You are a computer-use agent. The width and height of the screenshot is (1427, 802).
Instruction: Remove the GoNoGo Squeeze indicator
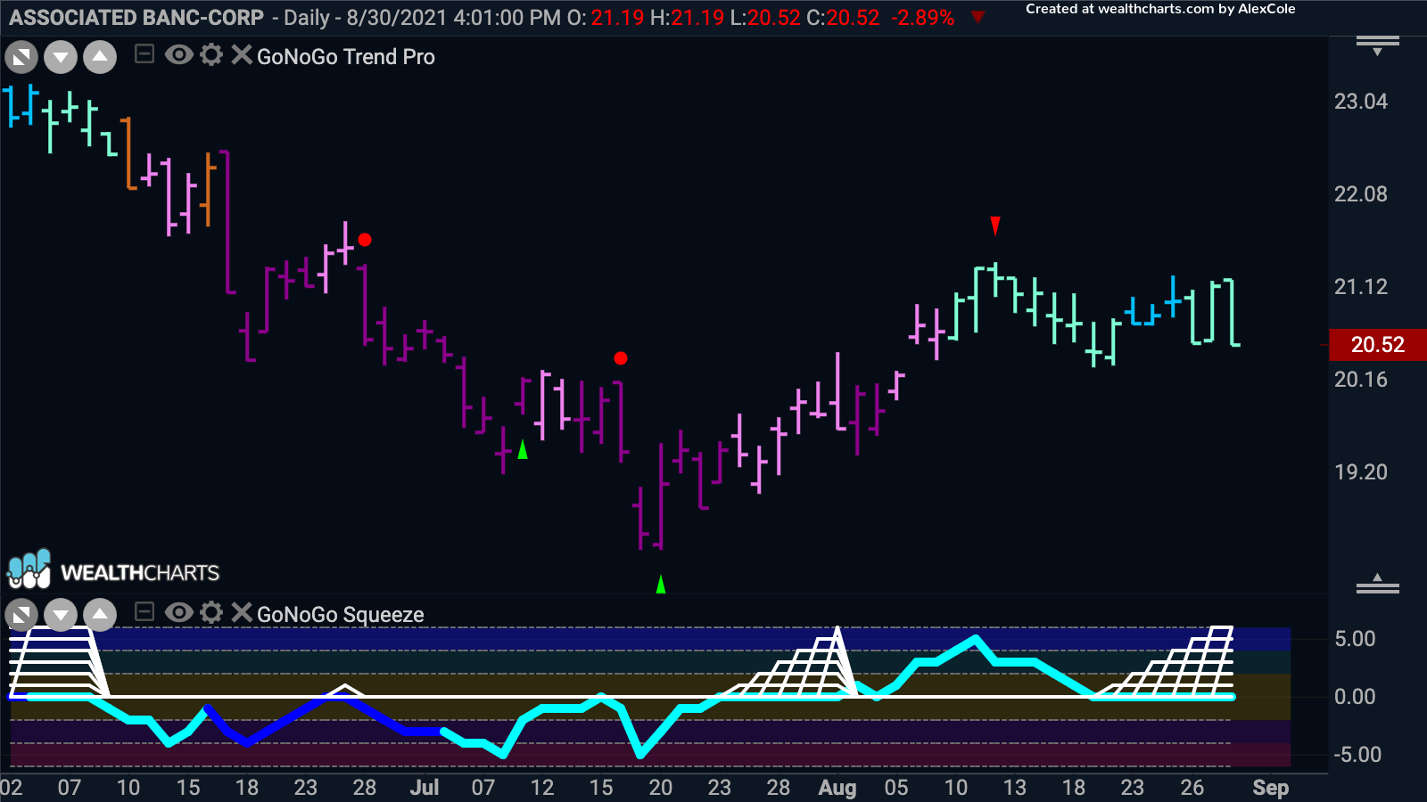(x=242, y=612)
